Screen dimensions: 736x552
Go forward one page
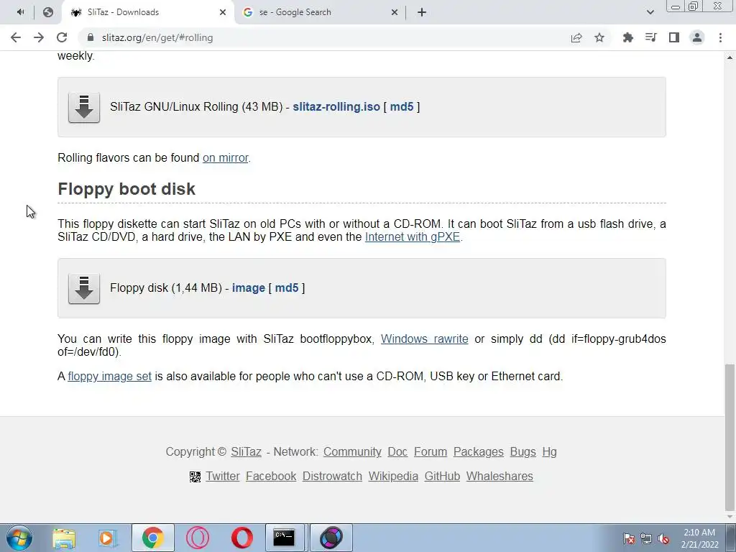tap(39, 37)
